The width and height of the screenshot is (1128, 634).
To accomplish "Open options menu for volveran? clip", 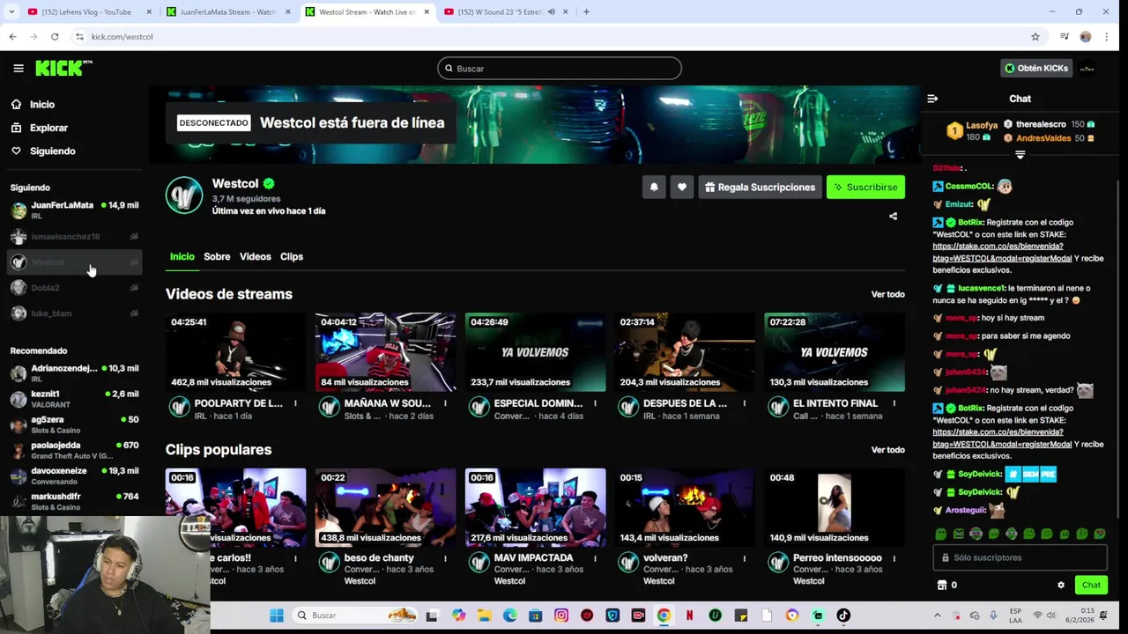I will point(745,558).
